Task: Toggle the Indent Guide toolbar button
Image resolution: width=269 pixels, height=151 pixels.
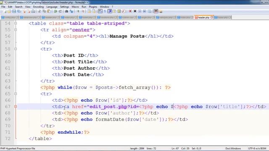Action: pos(110,11)
